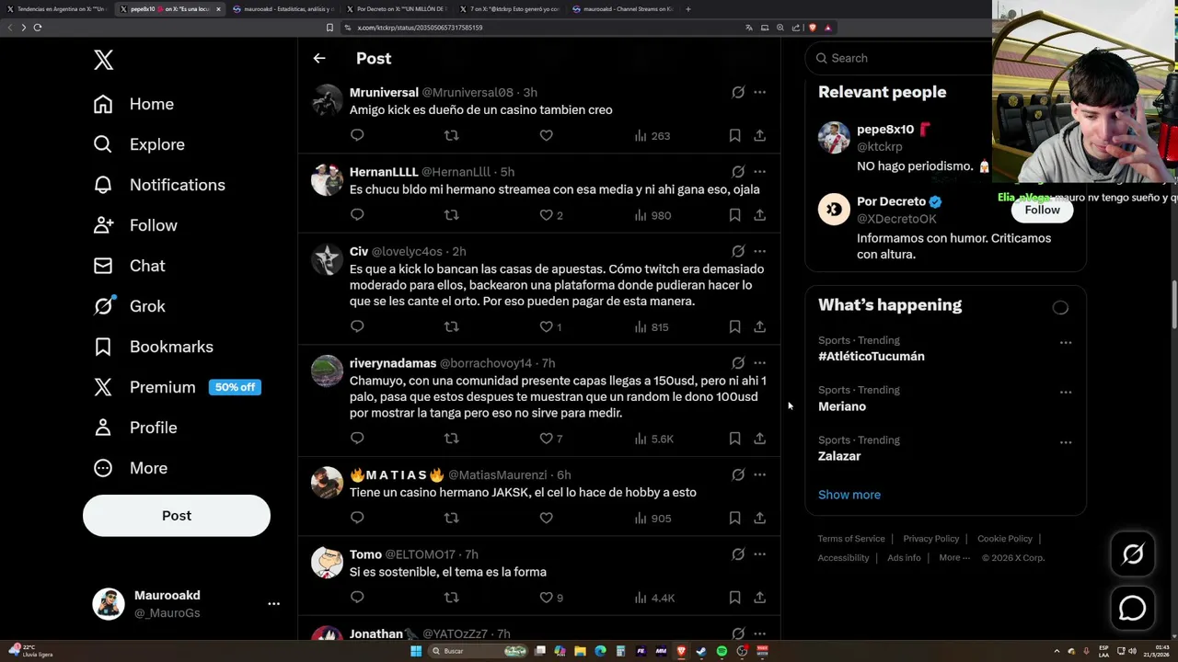Repost Mruniversal's comment

(451, 135)
